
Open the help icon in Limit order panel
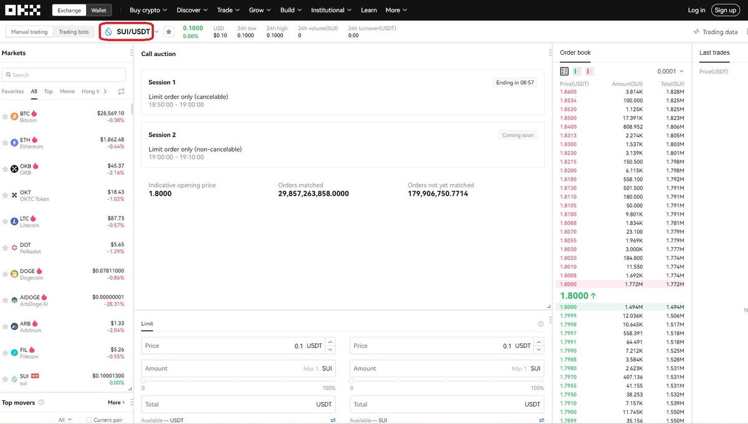540,324
